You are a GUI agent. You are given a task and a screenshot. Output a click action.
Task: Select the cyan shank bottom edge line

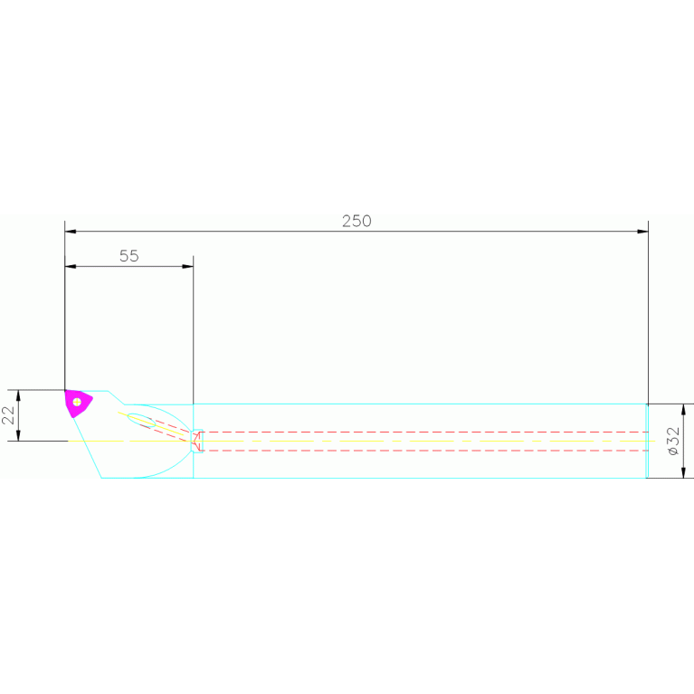(416, 478)
